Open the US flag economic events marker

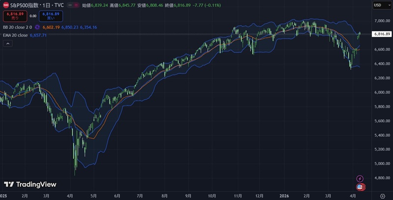coord(360,187)
